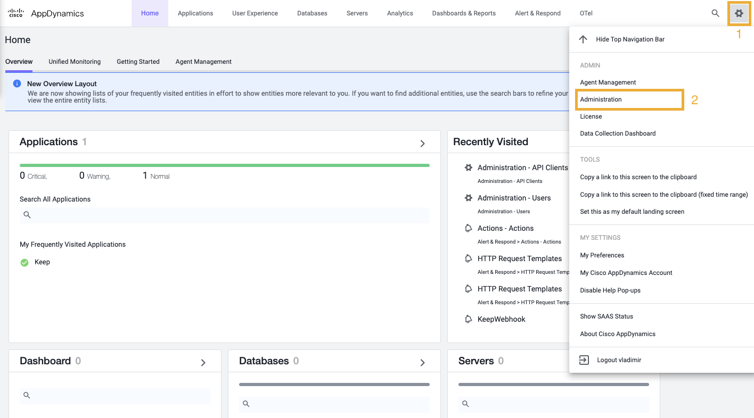Expand the Databases card chevron
Screen dimensions: 754x418
423,362
